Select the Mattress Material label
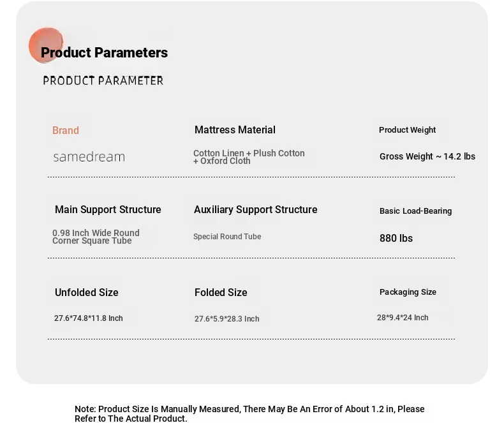 point(235,130)
